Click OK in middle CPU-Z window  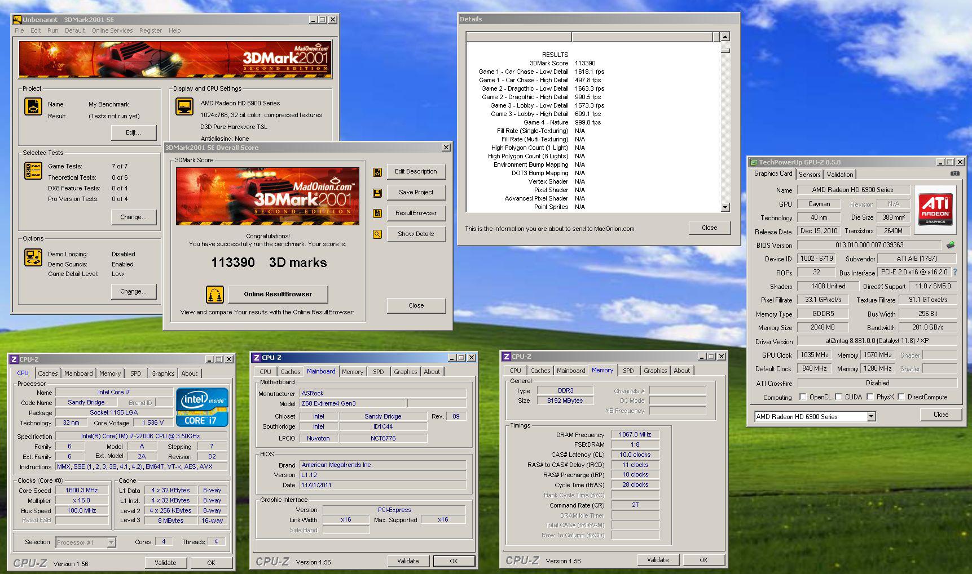coord(454,561)
